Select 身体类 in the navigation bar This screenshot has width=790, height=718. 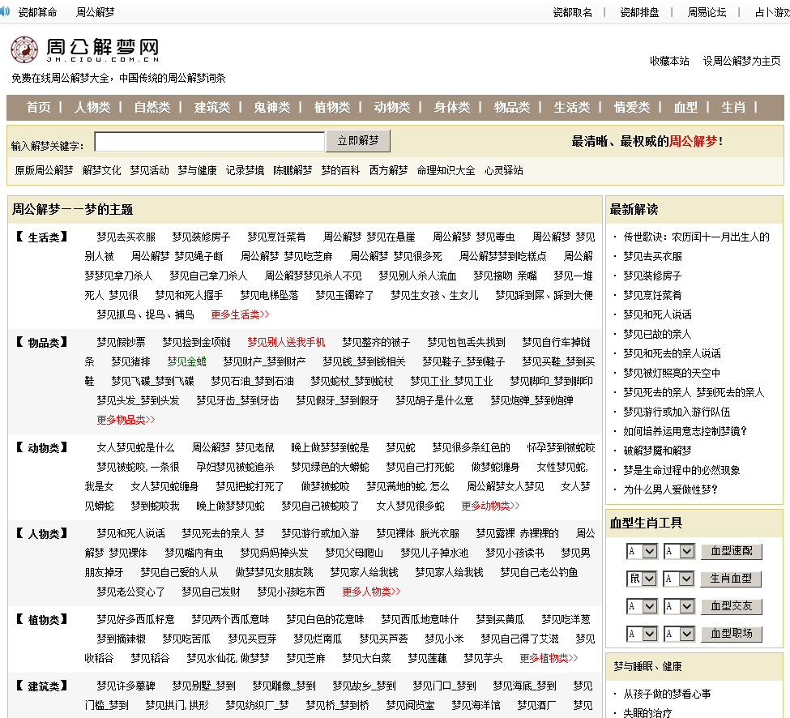452,107
